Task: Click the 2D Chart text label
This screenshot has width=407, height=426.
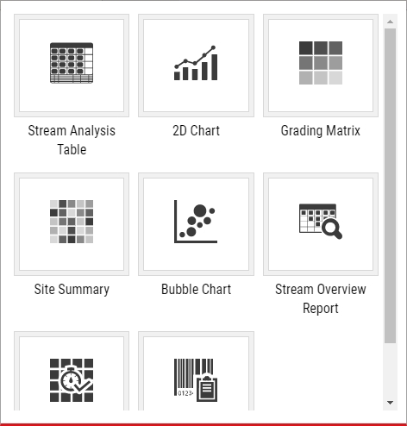Action: (x=196, y=131)
